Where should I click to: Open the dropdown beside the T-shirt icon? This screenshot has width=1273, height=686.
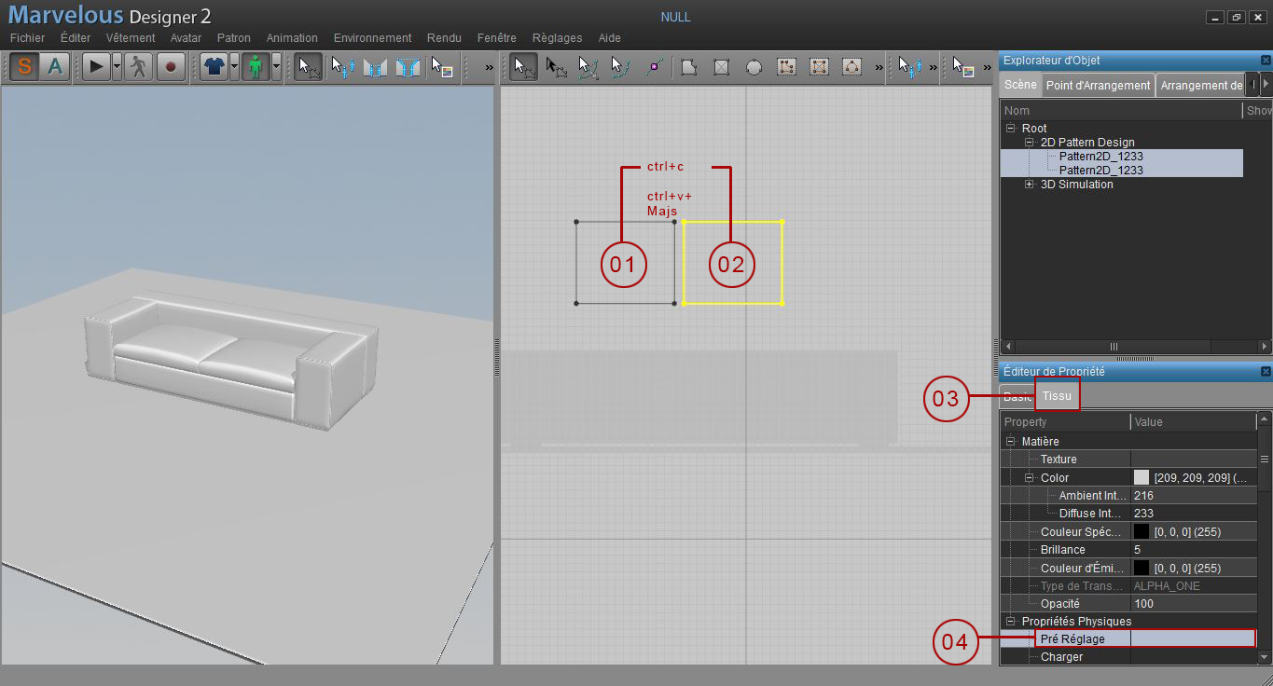pyautogui.click(x=234, y=66)
